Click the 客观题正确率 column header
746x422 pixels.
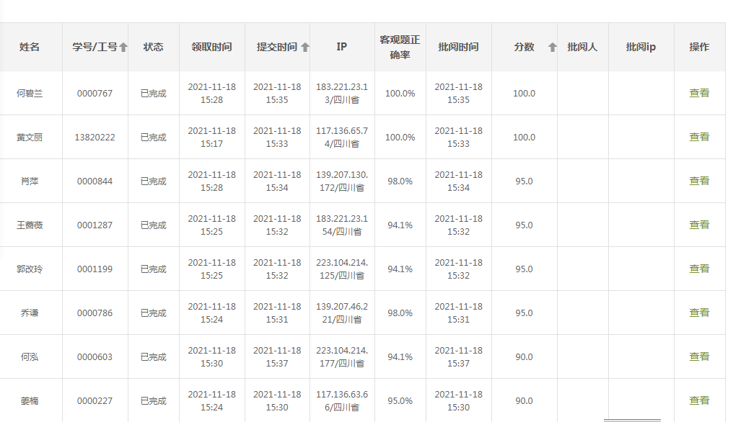[400, 47]
